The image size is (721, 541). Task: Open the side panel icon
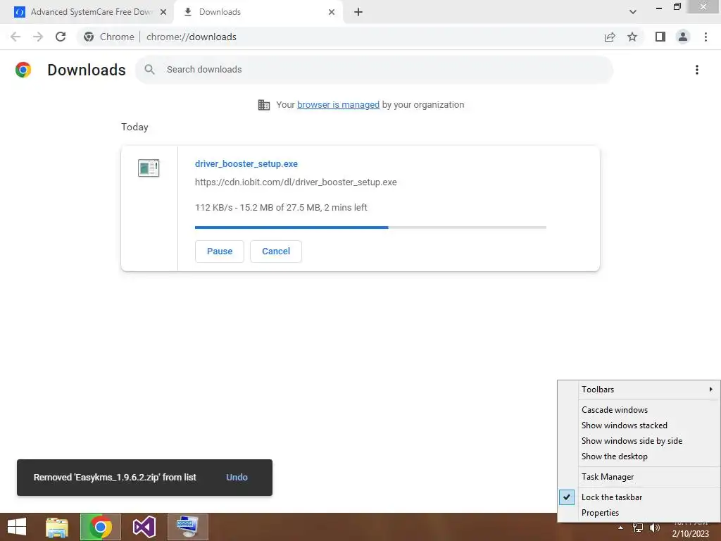tap(660, 37)
